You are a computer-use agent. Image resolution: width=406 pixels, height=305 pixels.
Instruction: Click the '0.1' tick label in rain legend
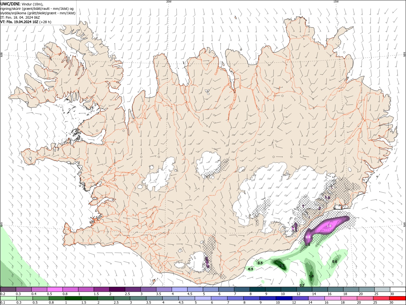pos(3,303)
